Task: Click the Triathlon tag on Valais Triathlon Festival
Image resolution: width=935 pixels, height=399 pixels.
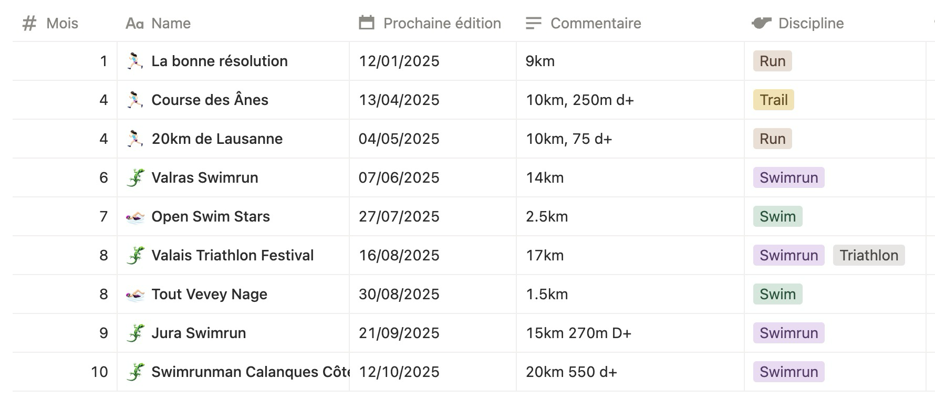Action: (x=868, y=256)
